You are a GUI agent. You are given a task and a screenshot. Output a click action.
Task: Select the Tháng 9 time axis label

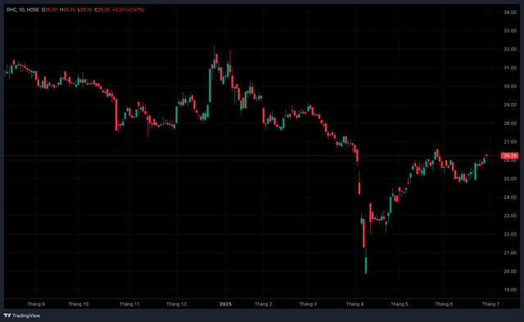[36, 304]
